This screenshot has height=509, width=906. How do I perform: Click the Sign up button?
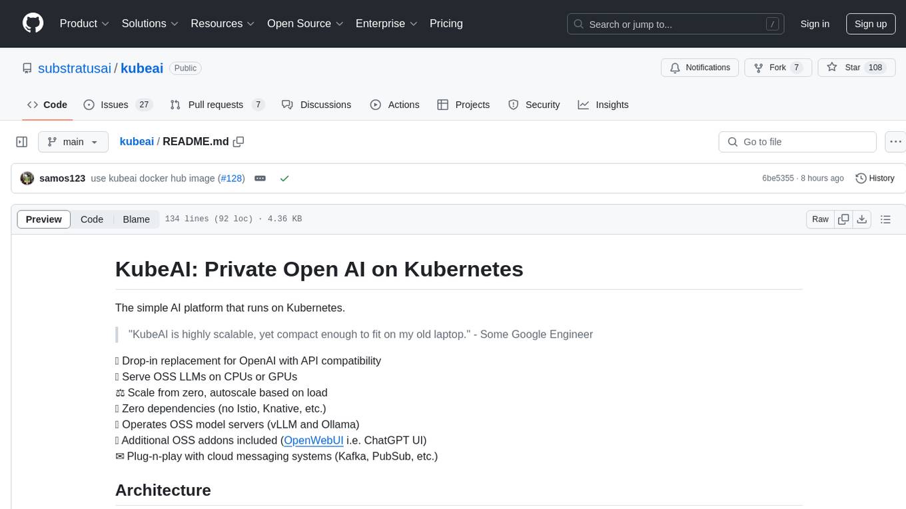click(871, 24)
